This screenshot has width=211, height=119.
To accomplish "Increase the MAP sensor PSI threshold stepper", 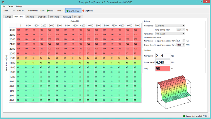I will click(x=184, y=40).
